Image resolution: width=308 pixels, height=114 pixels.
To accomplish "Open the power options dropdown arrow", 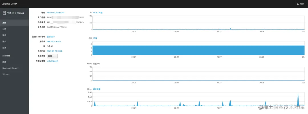I will coord(55,56).
